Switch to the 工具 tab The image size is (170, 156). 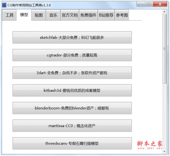pyautogui.click(x=9, y=15)
